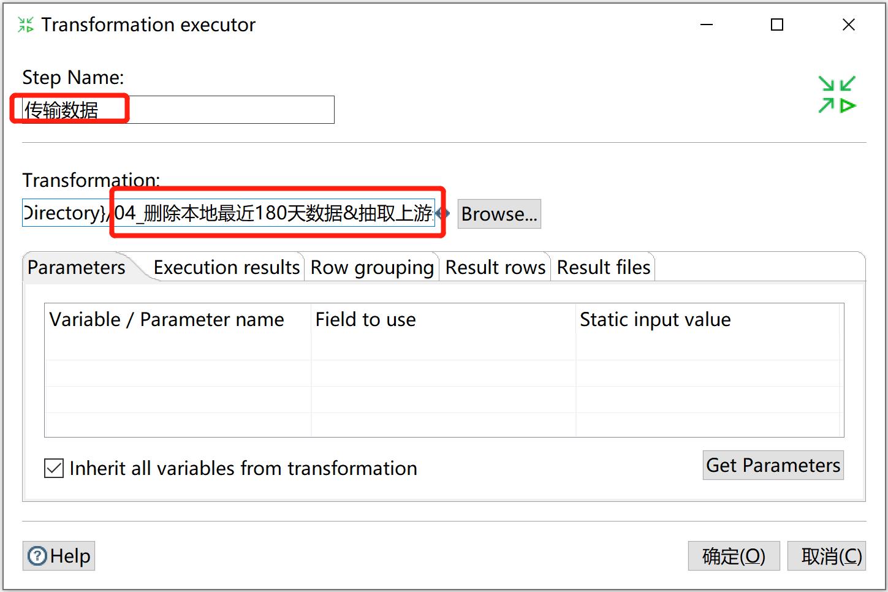Screen dimensions: 888x592
Task: Close the Transformation executor dialog
Action: click(849, 25)
